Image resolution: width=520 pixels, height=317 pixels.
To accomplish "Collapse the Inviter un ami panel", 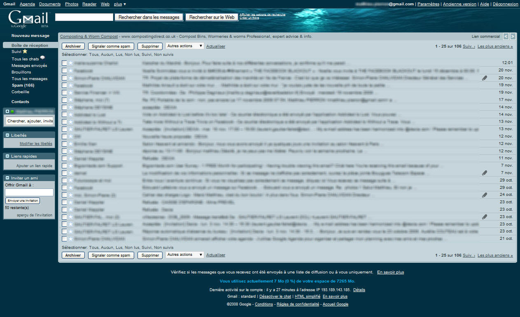I will (7, 178).
